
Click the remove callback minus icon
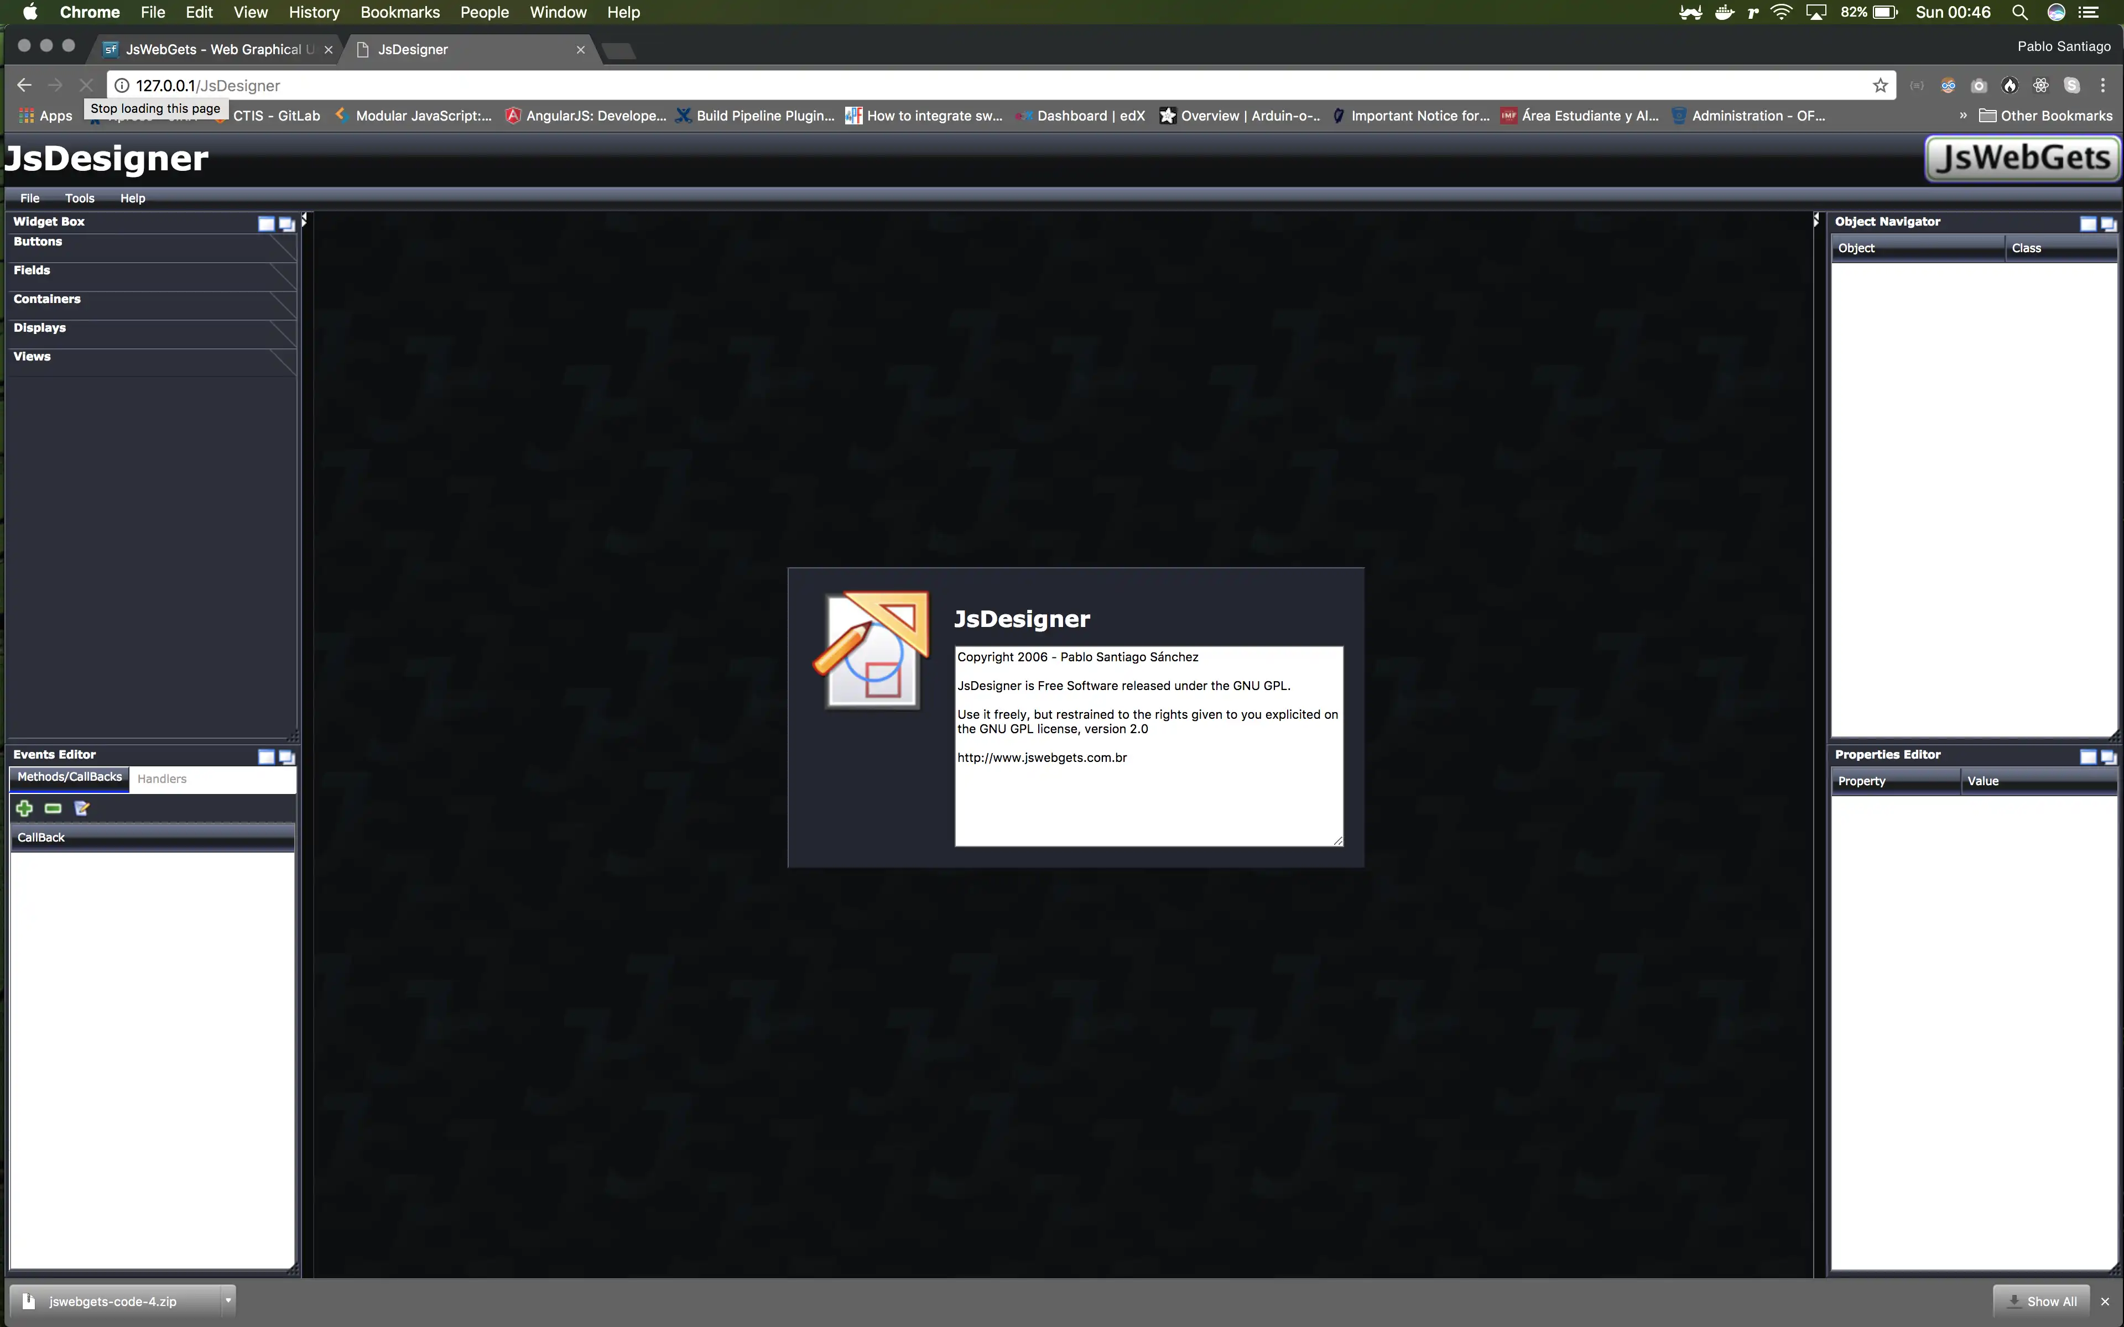pos(53,808)
